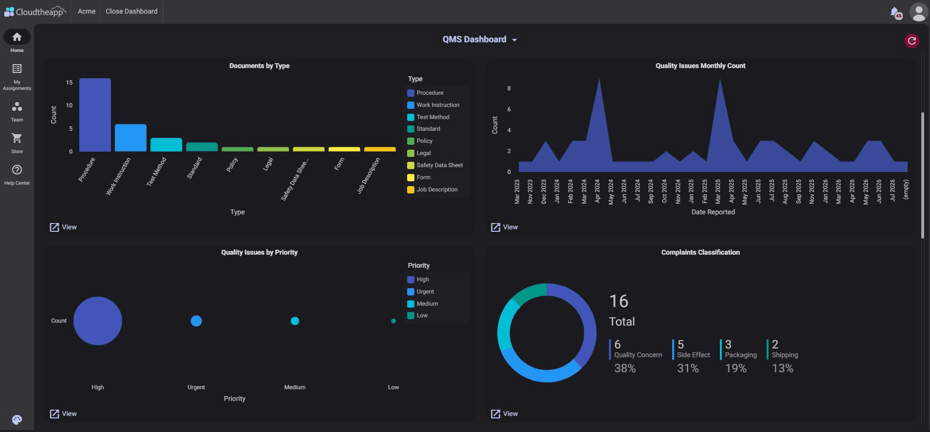Click Quality Issues by Priority title
The height and width of the screenshot is (432, 930).
coord(259,252)
